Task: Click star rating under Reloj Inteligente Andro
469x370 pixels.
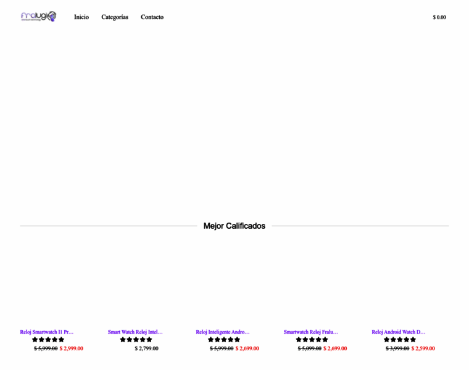Action: pyautogui.click(x=224, y=340)
